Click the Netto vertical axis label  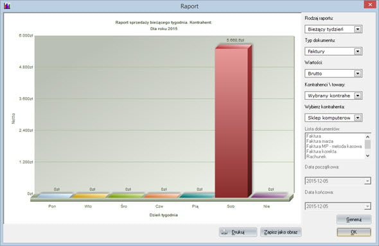[13, 119]
